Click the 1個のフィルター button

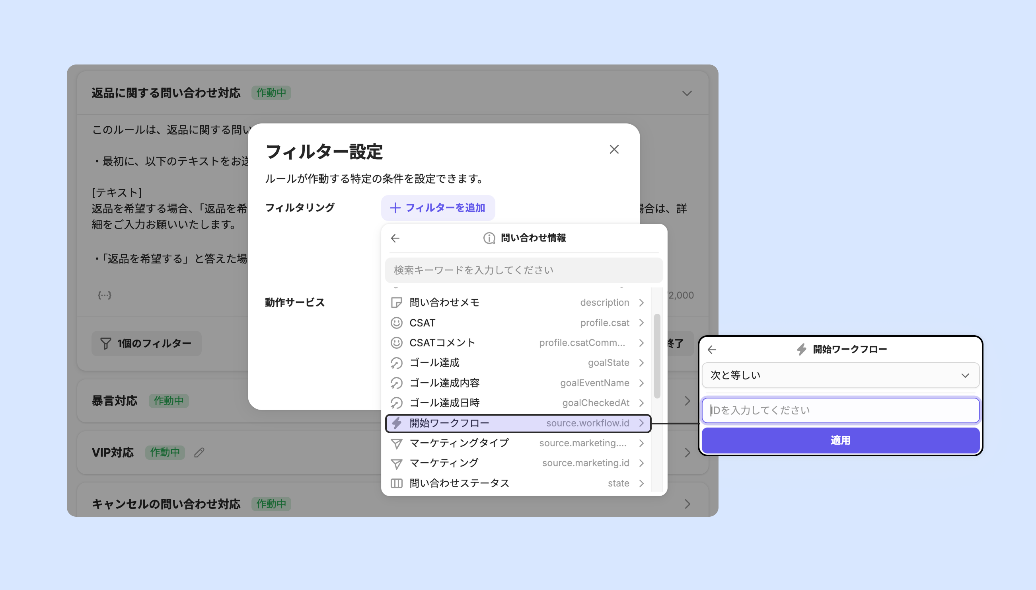146,344
